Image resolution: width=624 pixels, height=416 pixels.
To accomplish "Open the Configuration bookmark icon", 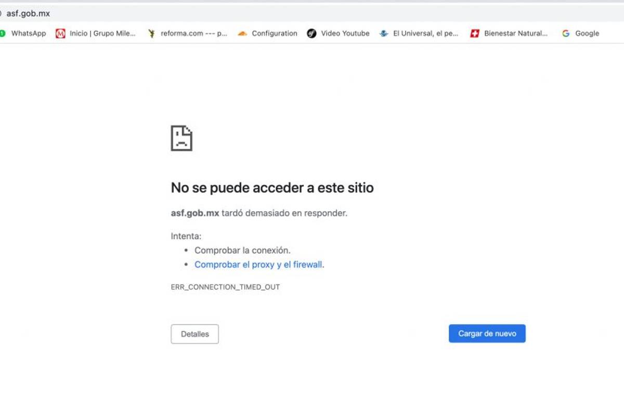I will [242, 33].
